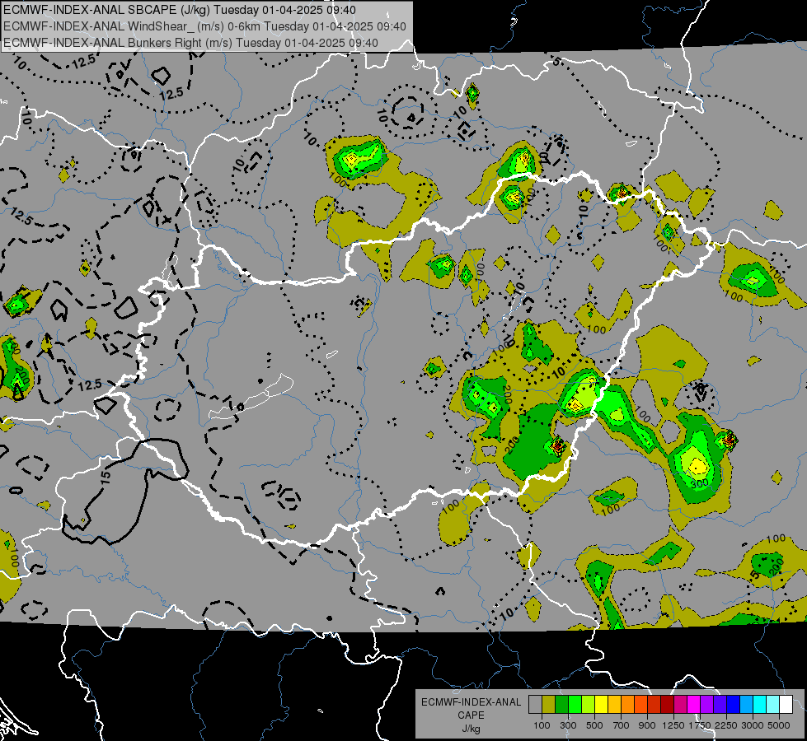Click the legend value 1750

pos(700,725)
